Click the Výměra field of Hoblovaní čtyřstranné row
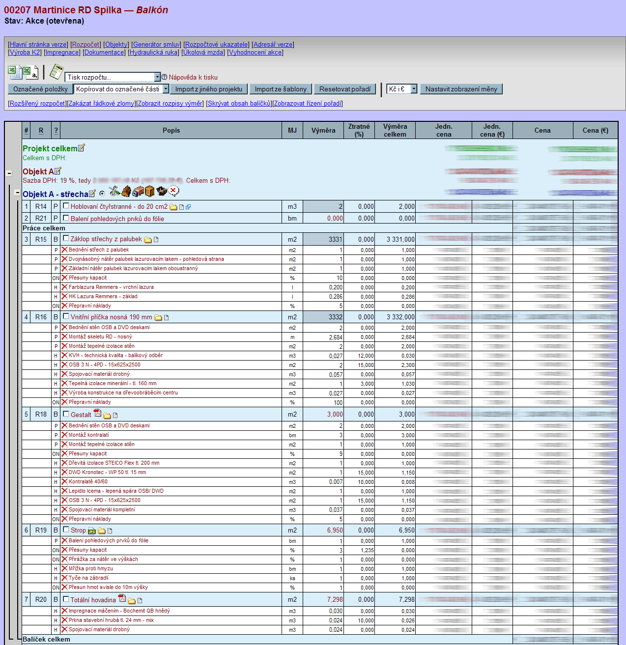The width and height of the screenshot is (626, 645). tap(323, 207)
